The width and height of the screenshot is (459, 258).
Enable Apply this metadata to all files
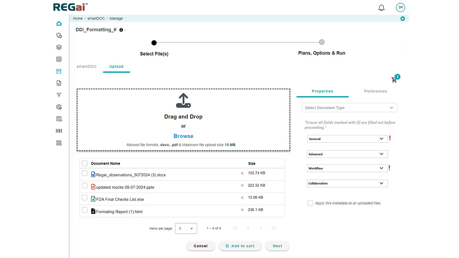click(x=311, y=203)
